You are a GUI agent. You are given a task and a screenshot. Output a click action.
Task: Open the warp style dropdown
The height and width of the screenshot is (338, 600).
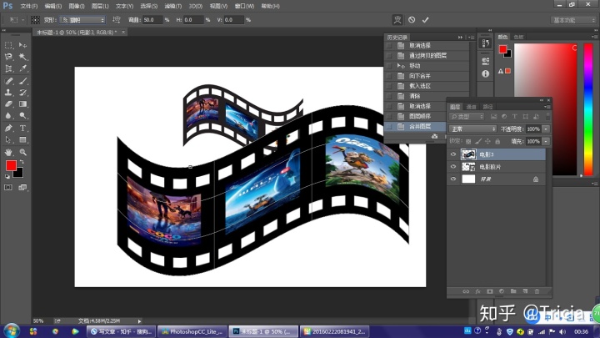click(82, 20)
